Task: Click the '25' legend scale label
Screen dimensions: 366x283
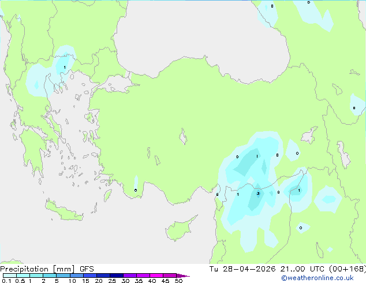Action: [112, 281]
